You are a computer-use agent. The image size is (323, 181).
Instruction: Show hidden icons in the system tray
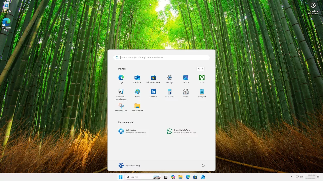(292, 177)
